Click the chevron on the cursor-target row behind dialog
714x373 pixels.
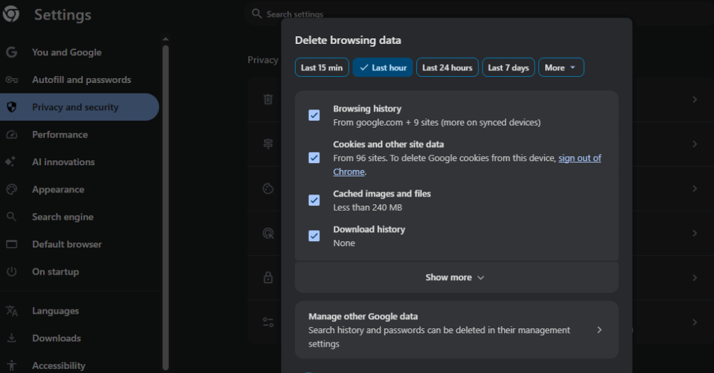click(694, 233)
